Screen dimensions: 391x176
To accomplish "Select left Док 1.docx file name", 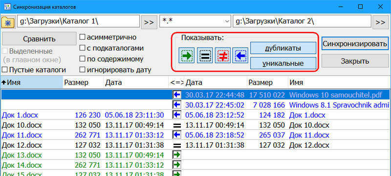I will [x=20, y=115].
